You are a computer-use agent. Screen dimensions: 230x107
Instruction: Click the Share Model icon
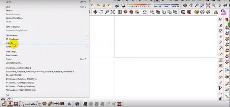coord(131,12)
